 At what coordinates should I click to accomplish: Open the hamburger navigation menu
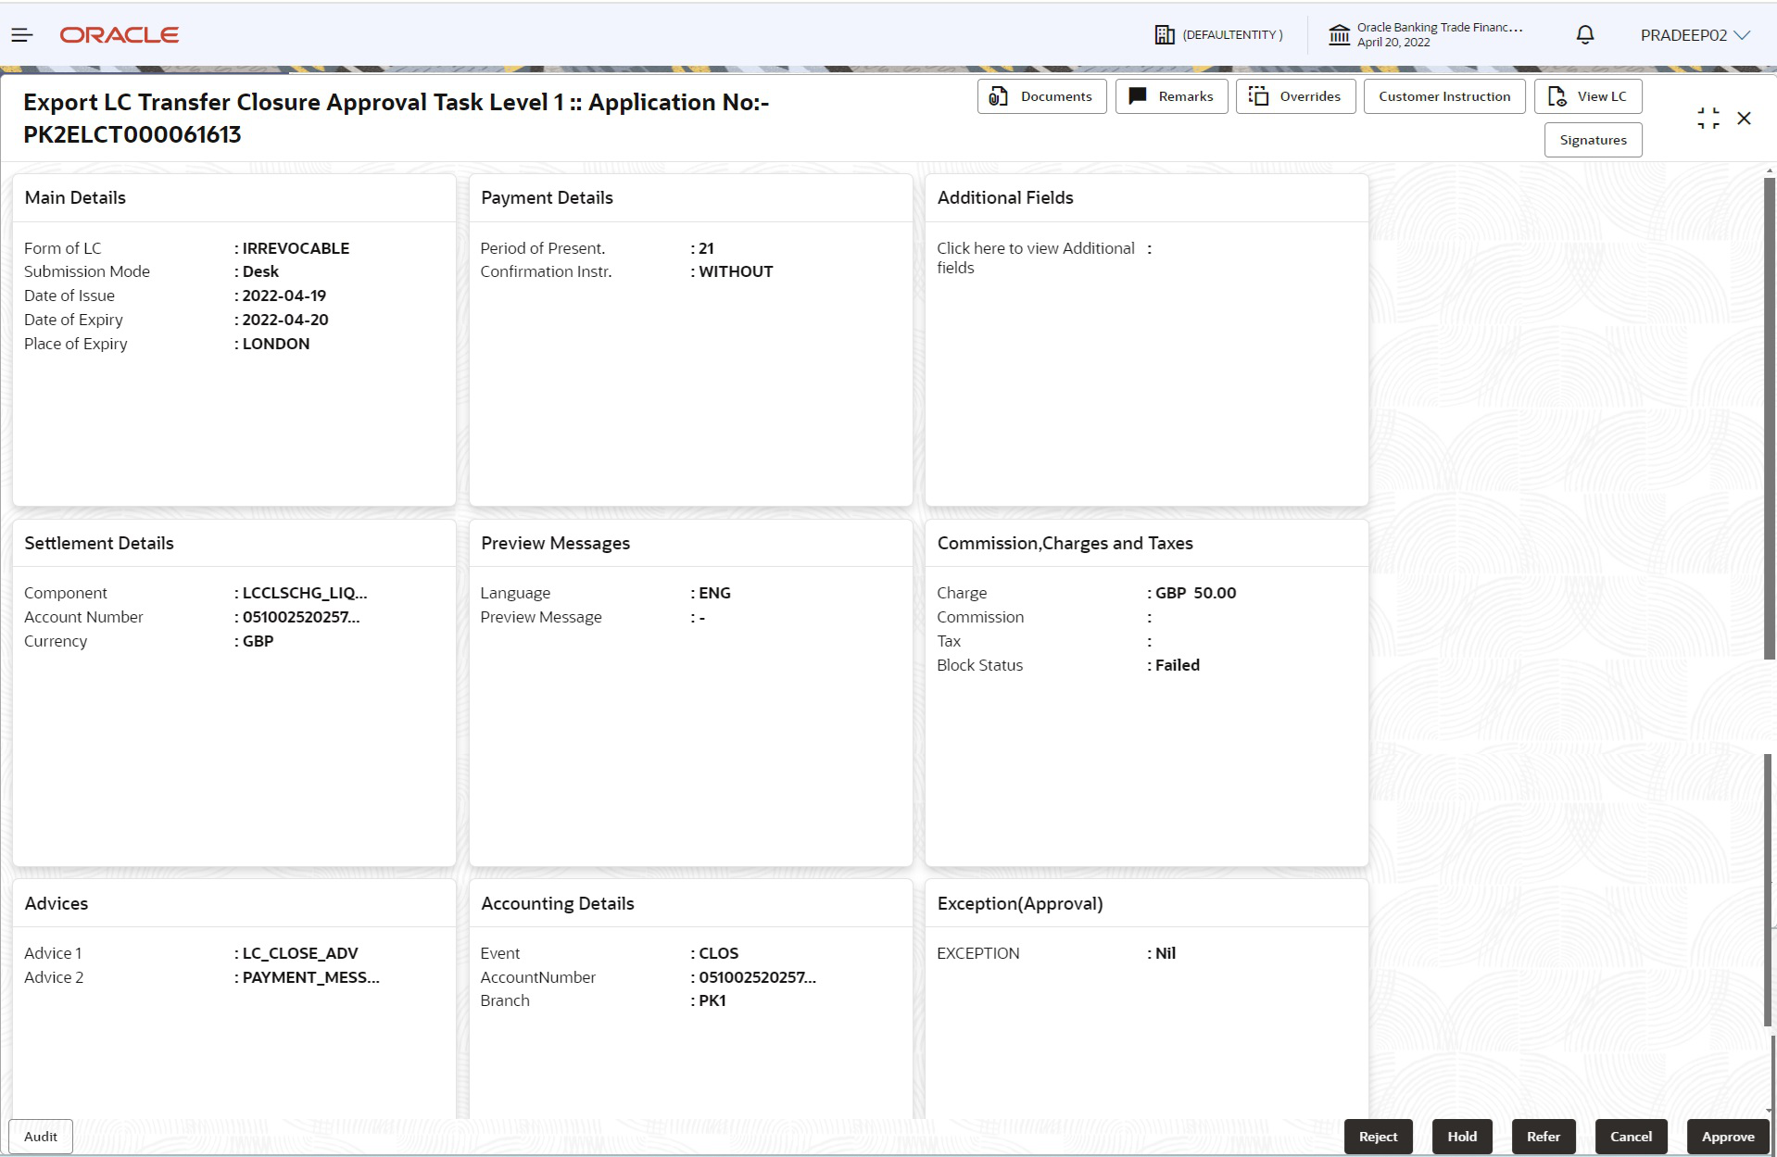click(x=20, y=34)
